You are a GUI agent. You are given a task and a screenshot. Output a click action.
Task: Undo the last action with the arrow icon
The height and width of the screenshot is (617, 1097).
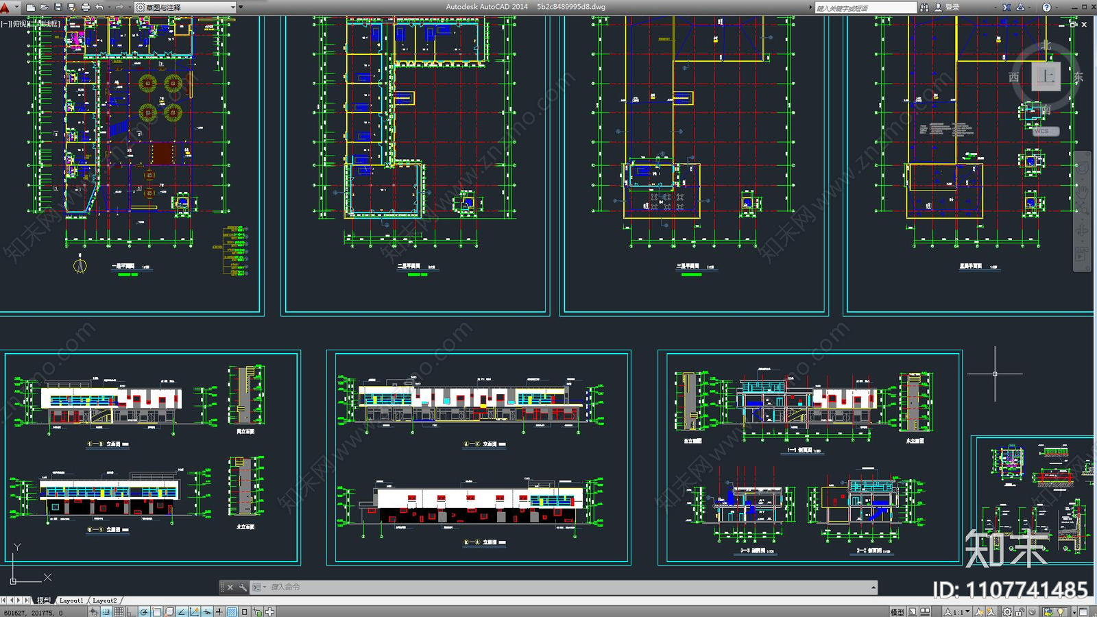pyautogui.click(x=99, y=7)
